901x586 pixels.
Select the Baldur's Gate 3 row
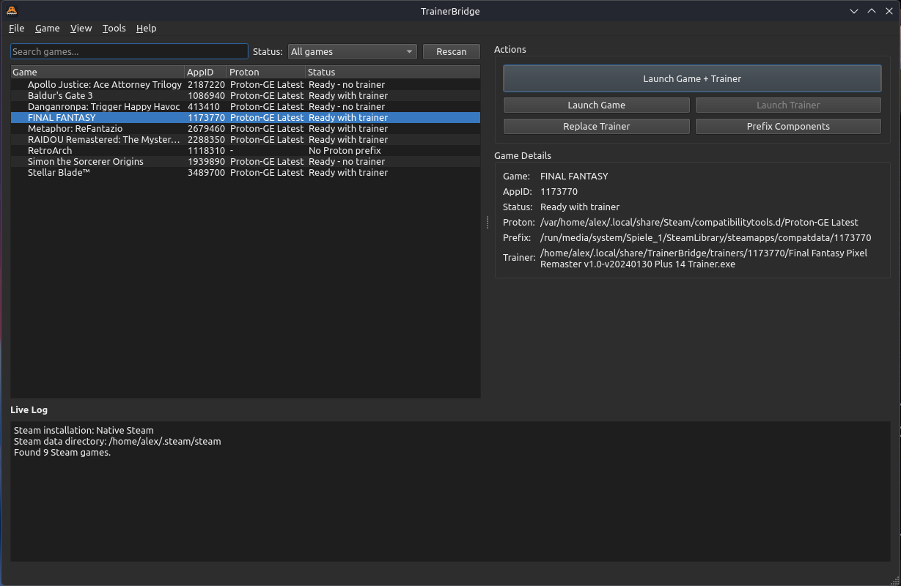point(246,95)
